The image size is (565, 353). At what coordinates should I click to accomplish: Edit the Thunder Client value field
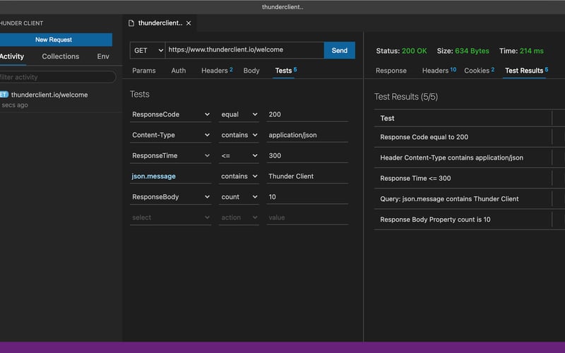tap(307, 176)
